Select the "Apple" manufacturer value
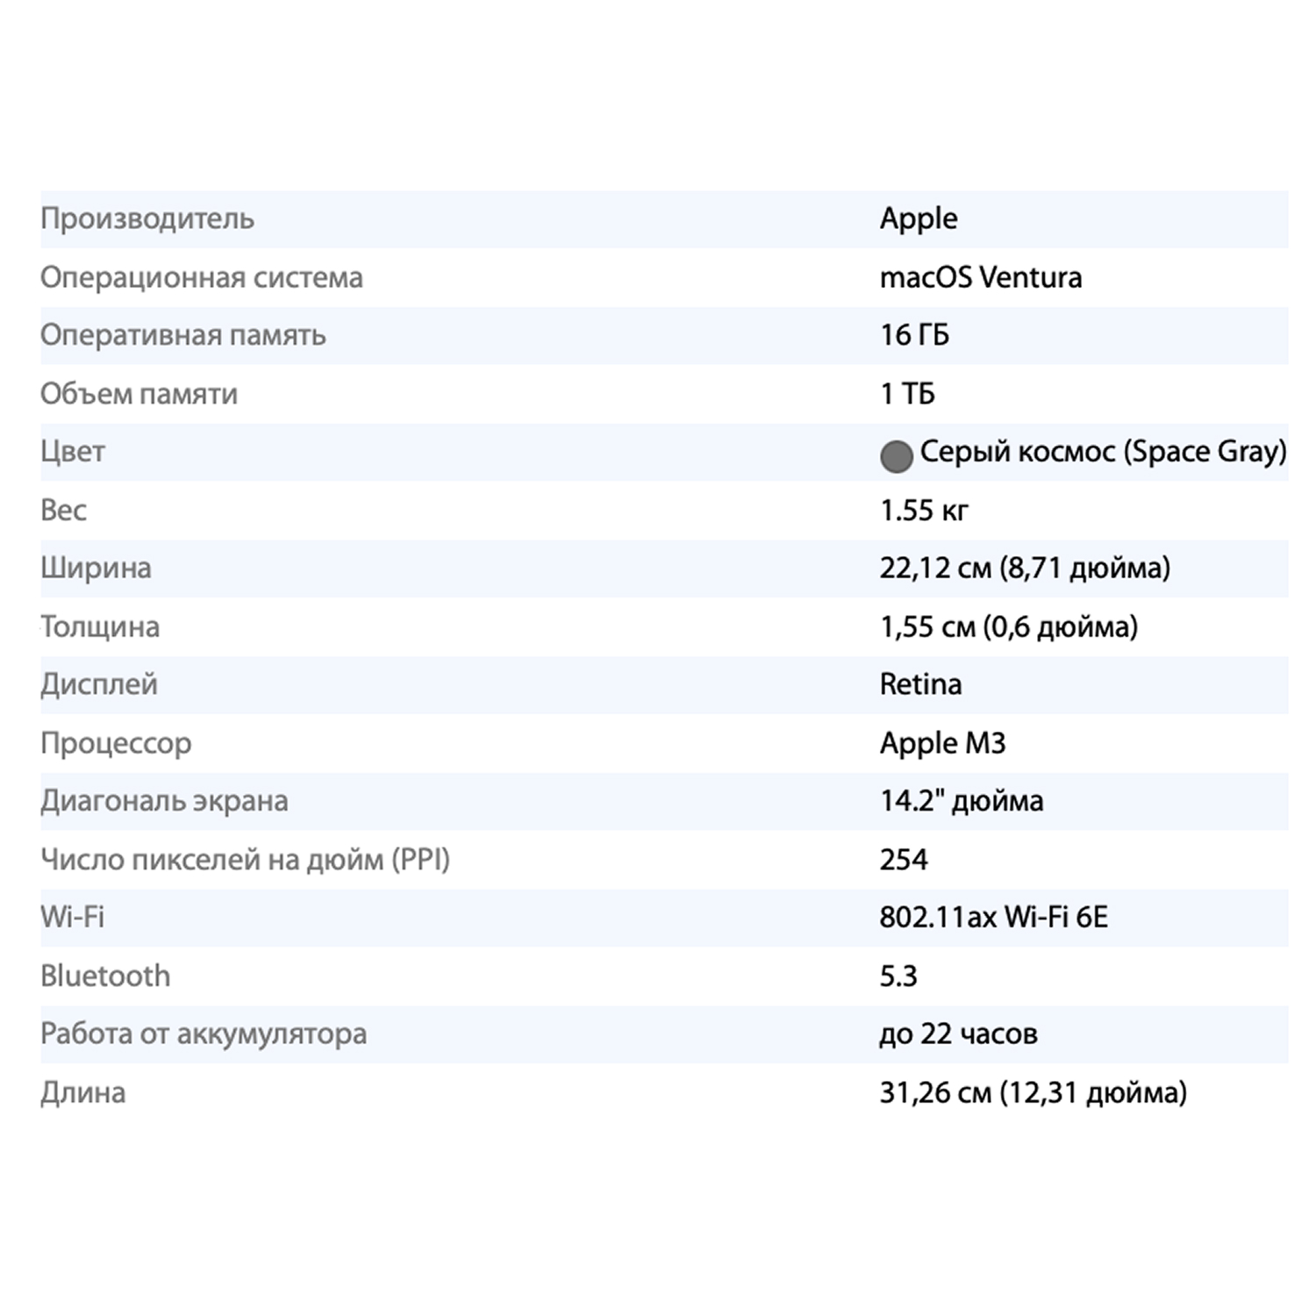 tap(918, 218)
